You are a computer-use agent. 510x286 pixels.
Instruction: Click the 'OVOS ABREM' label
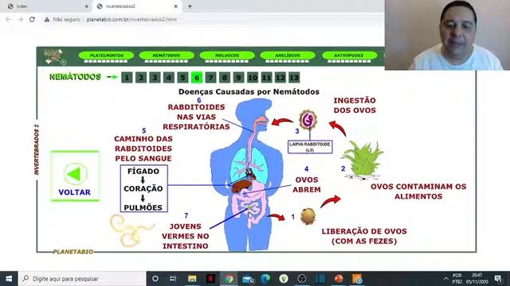(306, 184)
